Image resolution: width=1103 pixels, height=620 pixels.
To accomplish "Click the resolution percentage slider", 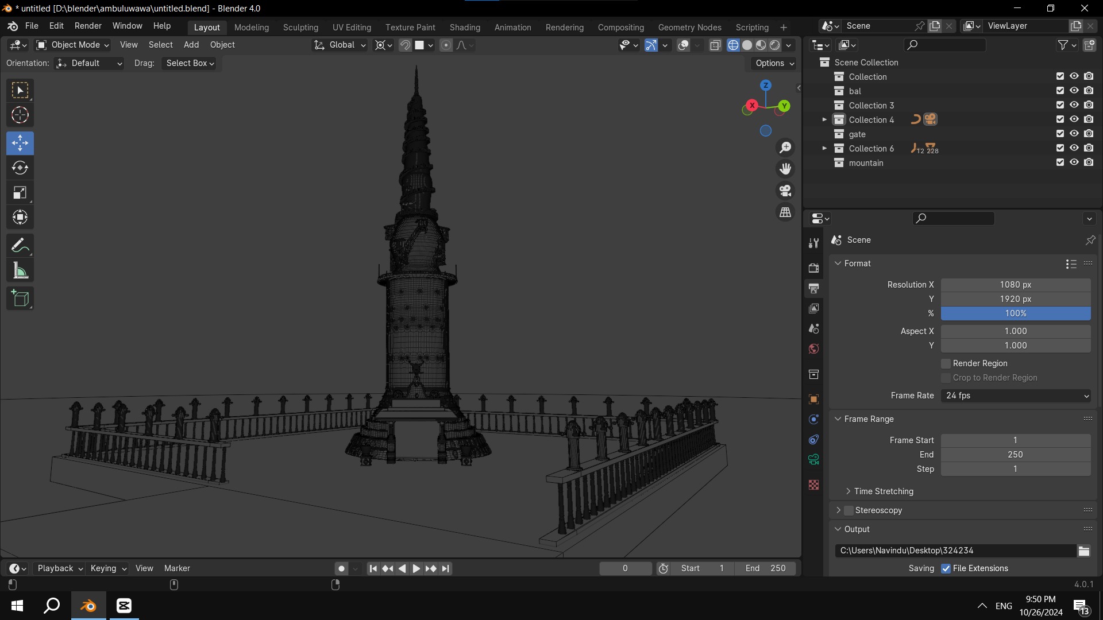I will coord(1016,313).
